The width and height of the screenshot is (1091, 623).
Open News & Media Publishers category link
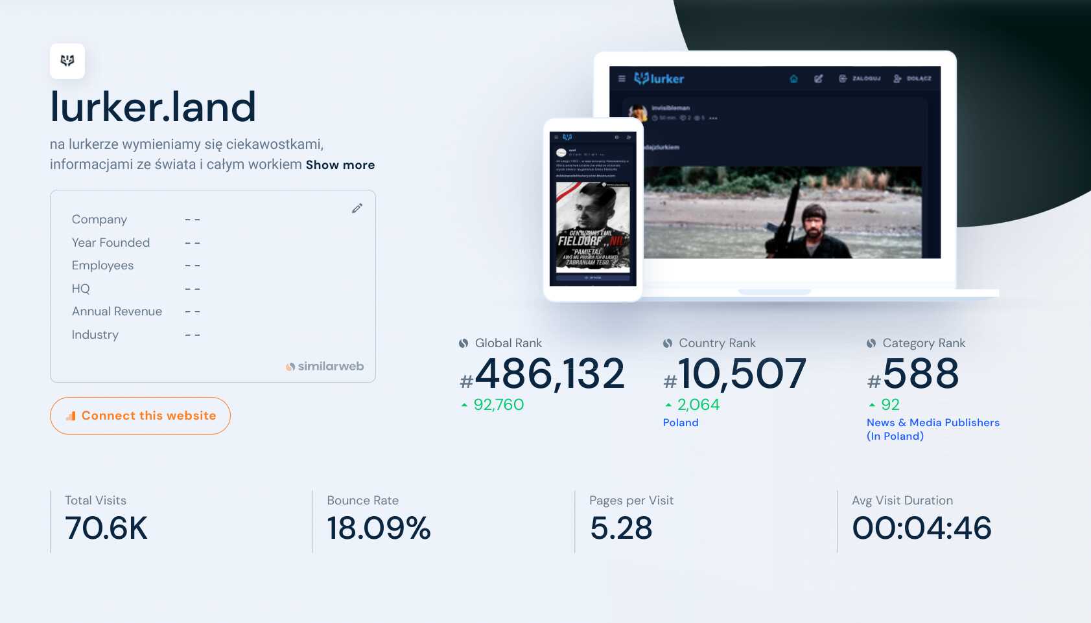[x=933, y=429]
